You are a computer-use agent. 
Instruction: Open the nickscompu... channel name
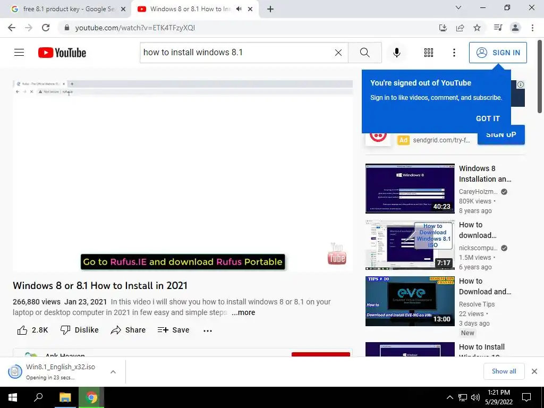tap(478, 248)
